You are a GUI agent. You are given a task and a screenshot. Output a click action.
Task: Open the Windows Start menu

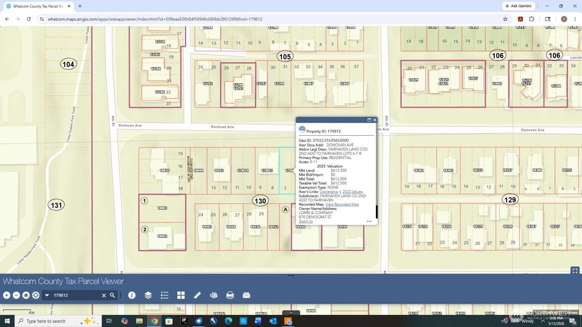point(7,321)
